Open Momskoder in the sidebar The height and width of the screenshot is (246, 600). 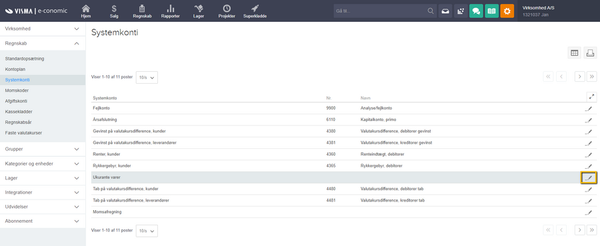coord(17,91)
